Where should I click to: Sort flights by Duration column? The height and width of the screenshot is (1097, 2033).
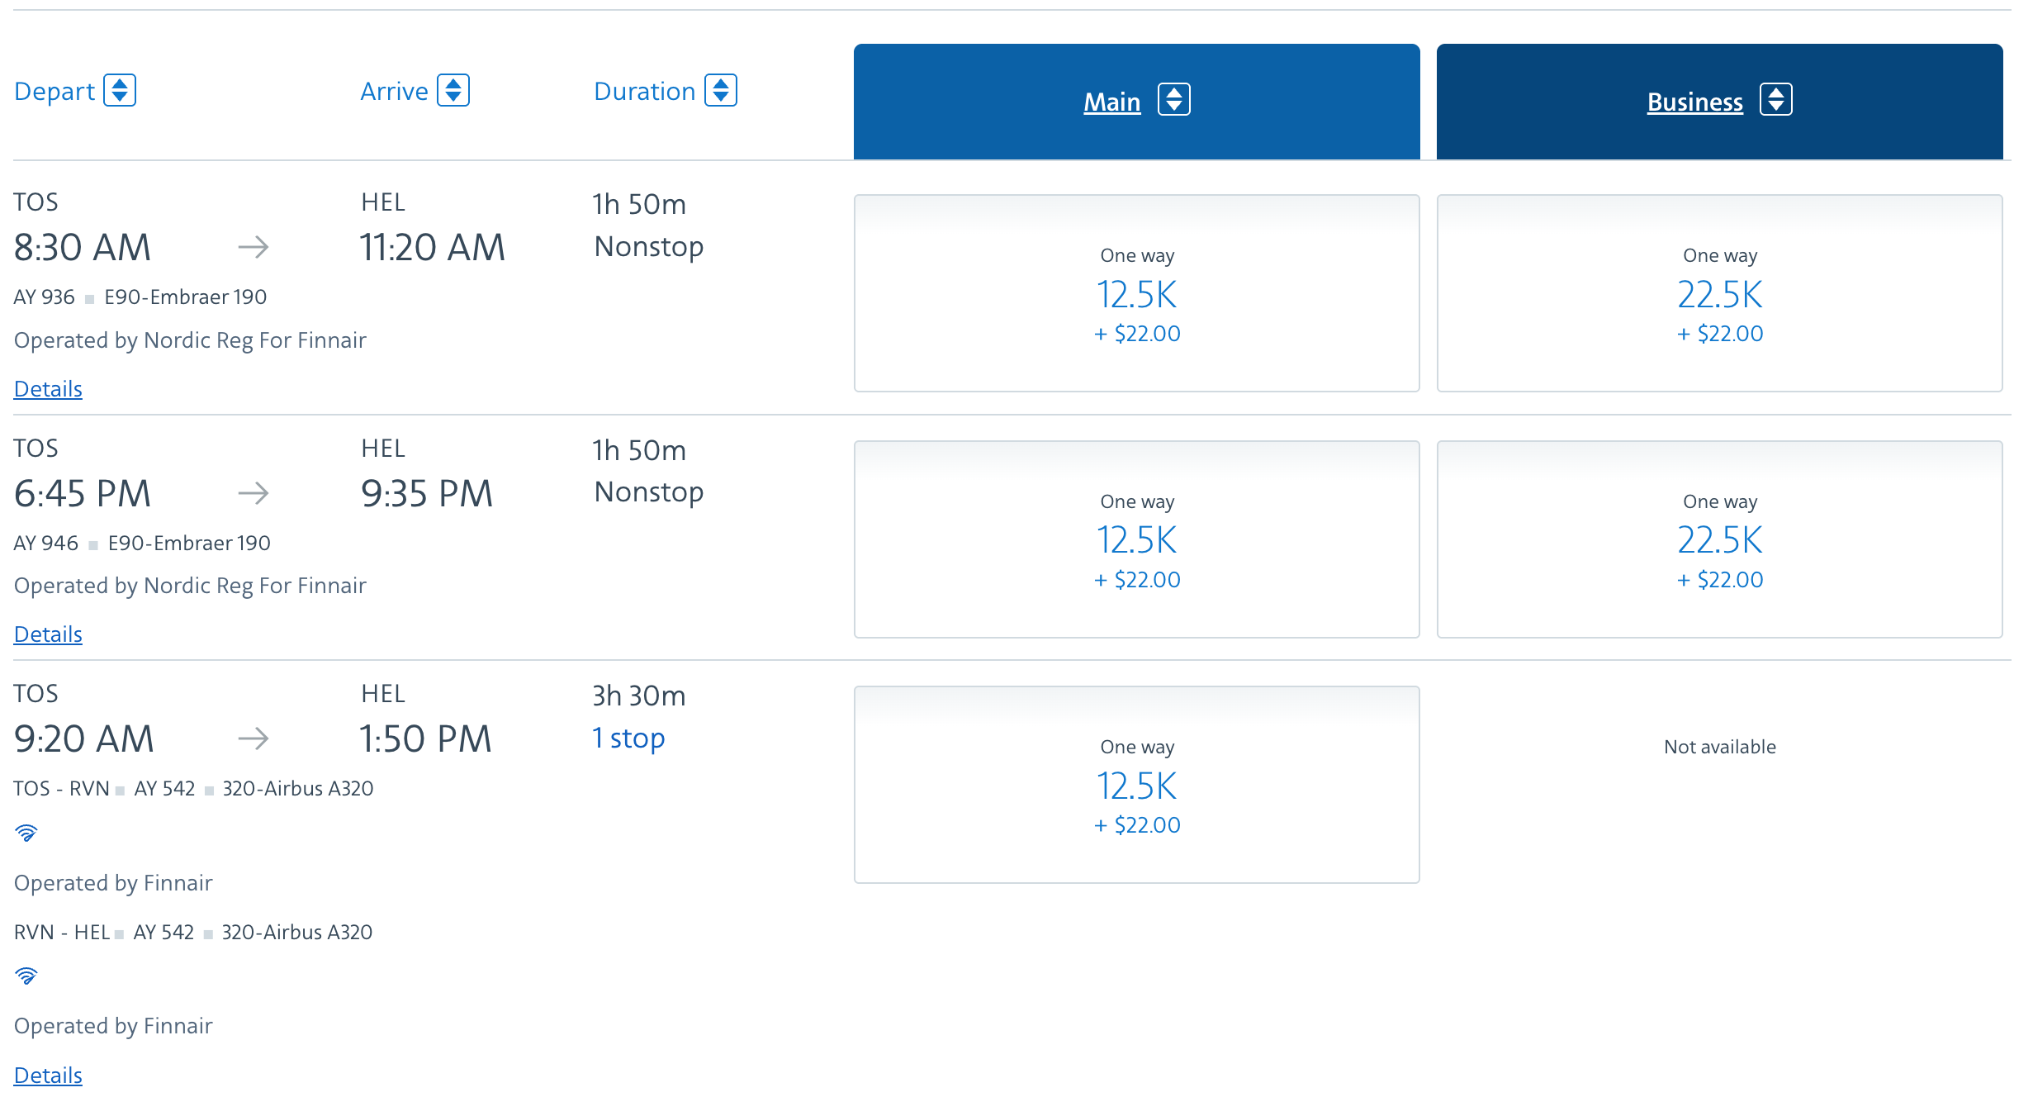(x=645, y=91)
